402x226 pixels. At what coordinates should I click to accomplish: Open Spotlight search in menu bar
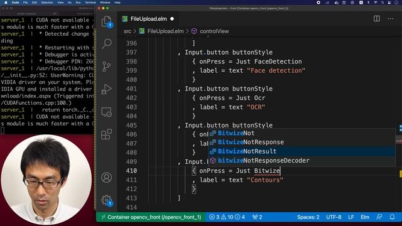(383, 3)
